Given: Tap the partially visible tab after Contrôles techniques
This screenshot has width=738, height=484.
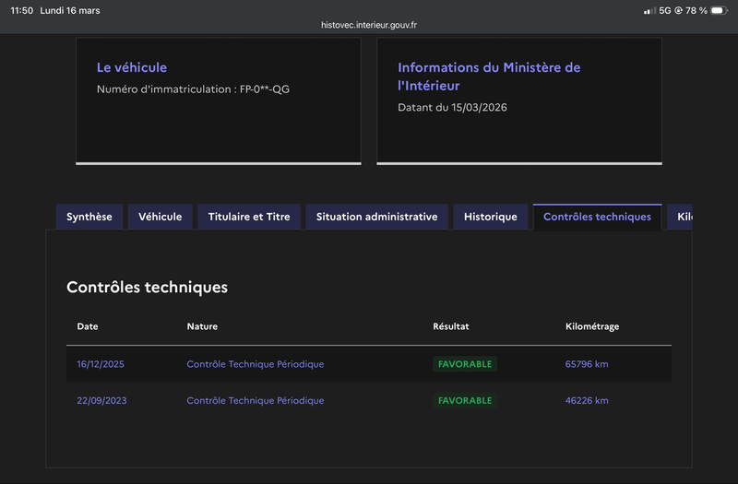Looking at the screenshot, I should pyautogui.click(x=682, y=217).
